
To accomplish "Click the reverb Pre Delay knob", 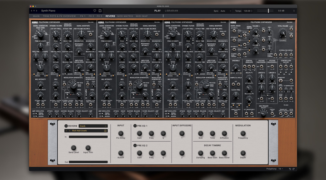I will click(x=121, y=133).
